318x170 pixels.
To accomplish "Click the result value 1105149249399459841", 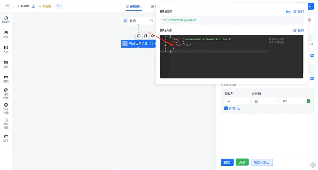I will (179, 20).
